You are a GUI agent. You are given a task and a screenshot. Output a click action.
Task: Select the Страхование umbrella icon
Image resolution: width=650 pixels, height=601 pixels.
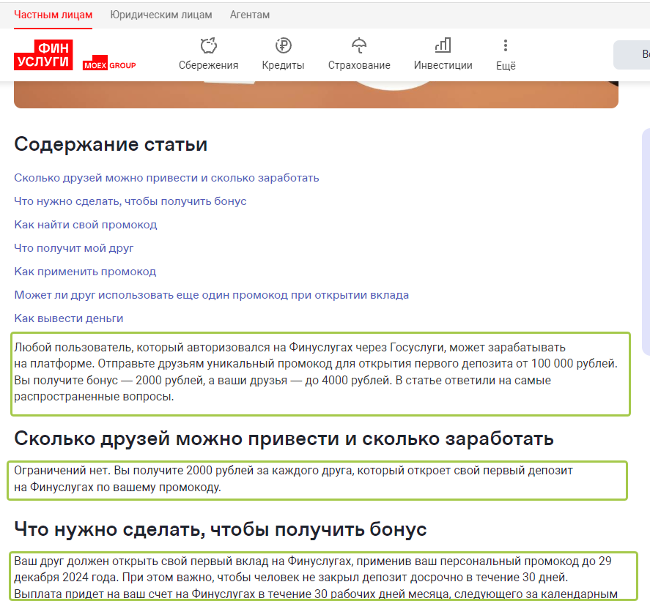[359, 46]
